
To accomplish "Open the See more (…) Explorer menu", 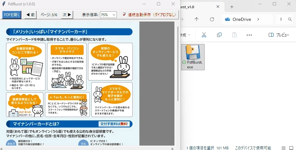I will 249,35.
